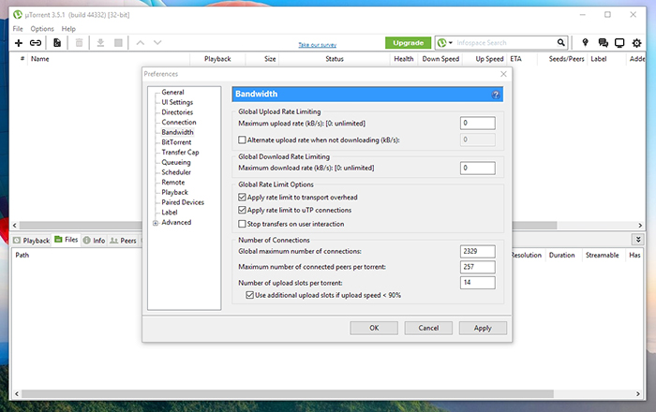
Task: Click Add Torrent from URL link icon
Action: pos(36,43)
